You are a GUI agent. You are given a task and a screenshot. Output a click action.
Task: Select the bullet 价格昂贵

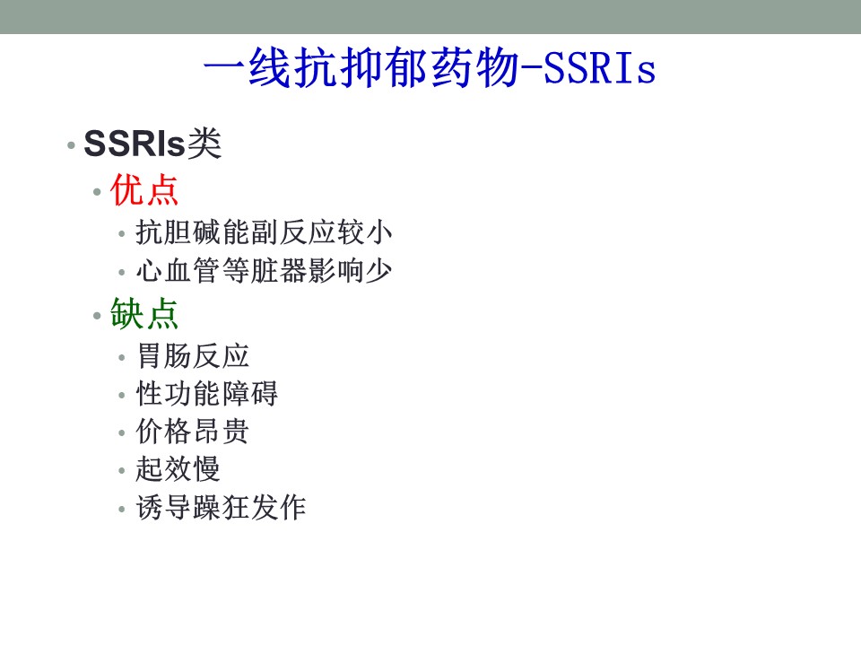point(193,432)
